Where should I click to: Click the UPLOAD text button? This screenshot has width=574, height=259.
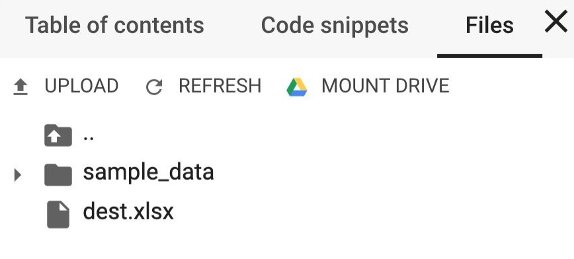(x=81, y=86)
